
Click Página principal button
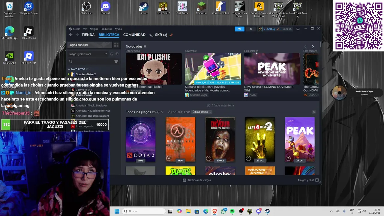pyautogui.click(x=89, y=45)
